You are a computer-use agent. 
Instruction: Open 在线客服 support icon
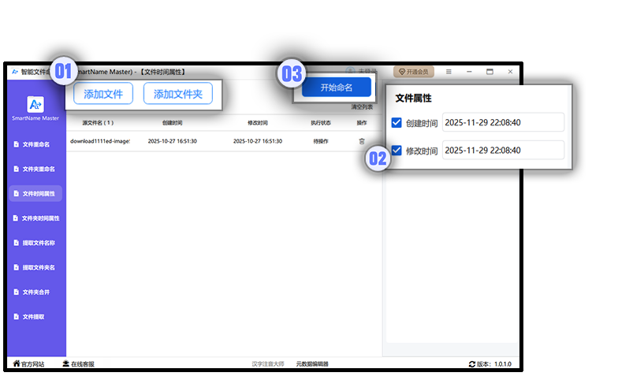tap(66, 364)
